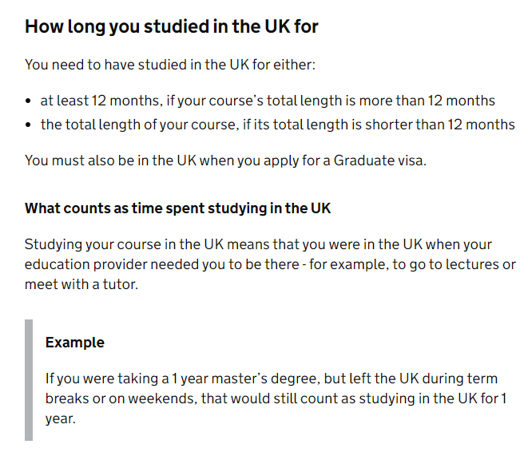Screen dimensions: 528x452
Task: Click the 'What counts as time spent studying' subheading
Action: click(x=178, y=208)
